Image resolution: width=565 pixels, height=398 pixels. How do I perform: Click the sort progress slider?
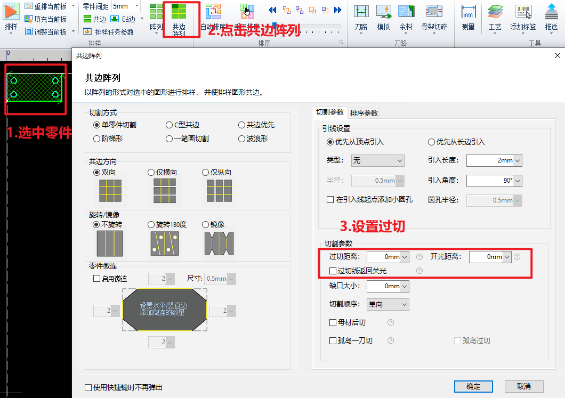pos(306,26)
